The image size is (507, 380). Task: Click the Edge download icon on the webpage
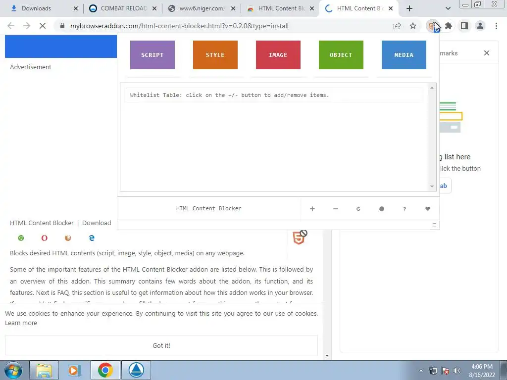tap(92, 238)
